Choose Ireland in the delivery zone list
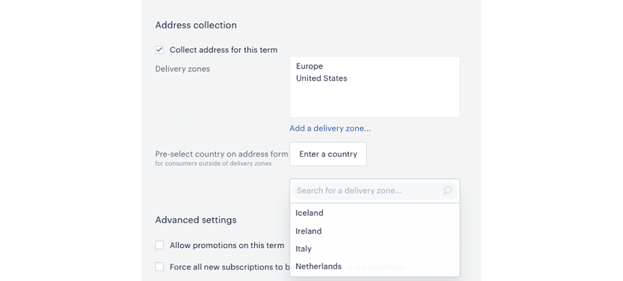This screenshot has width=623, height=281. (375, 231)
